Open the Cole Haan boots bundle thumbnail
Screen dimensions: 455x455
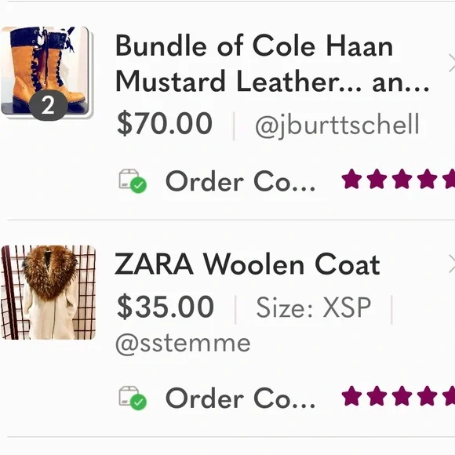[47, 71]
